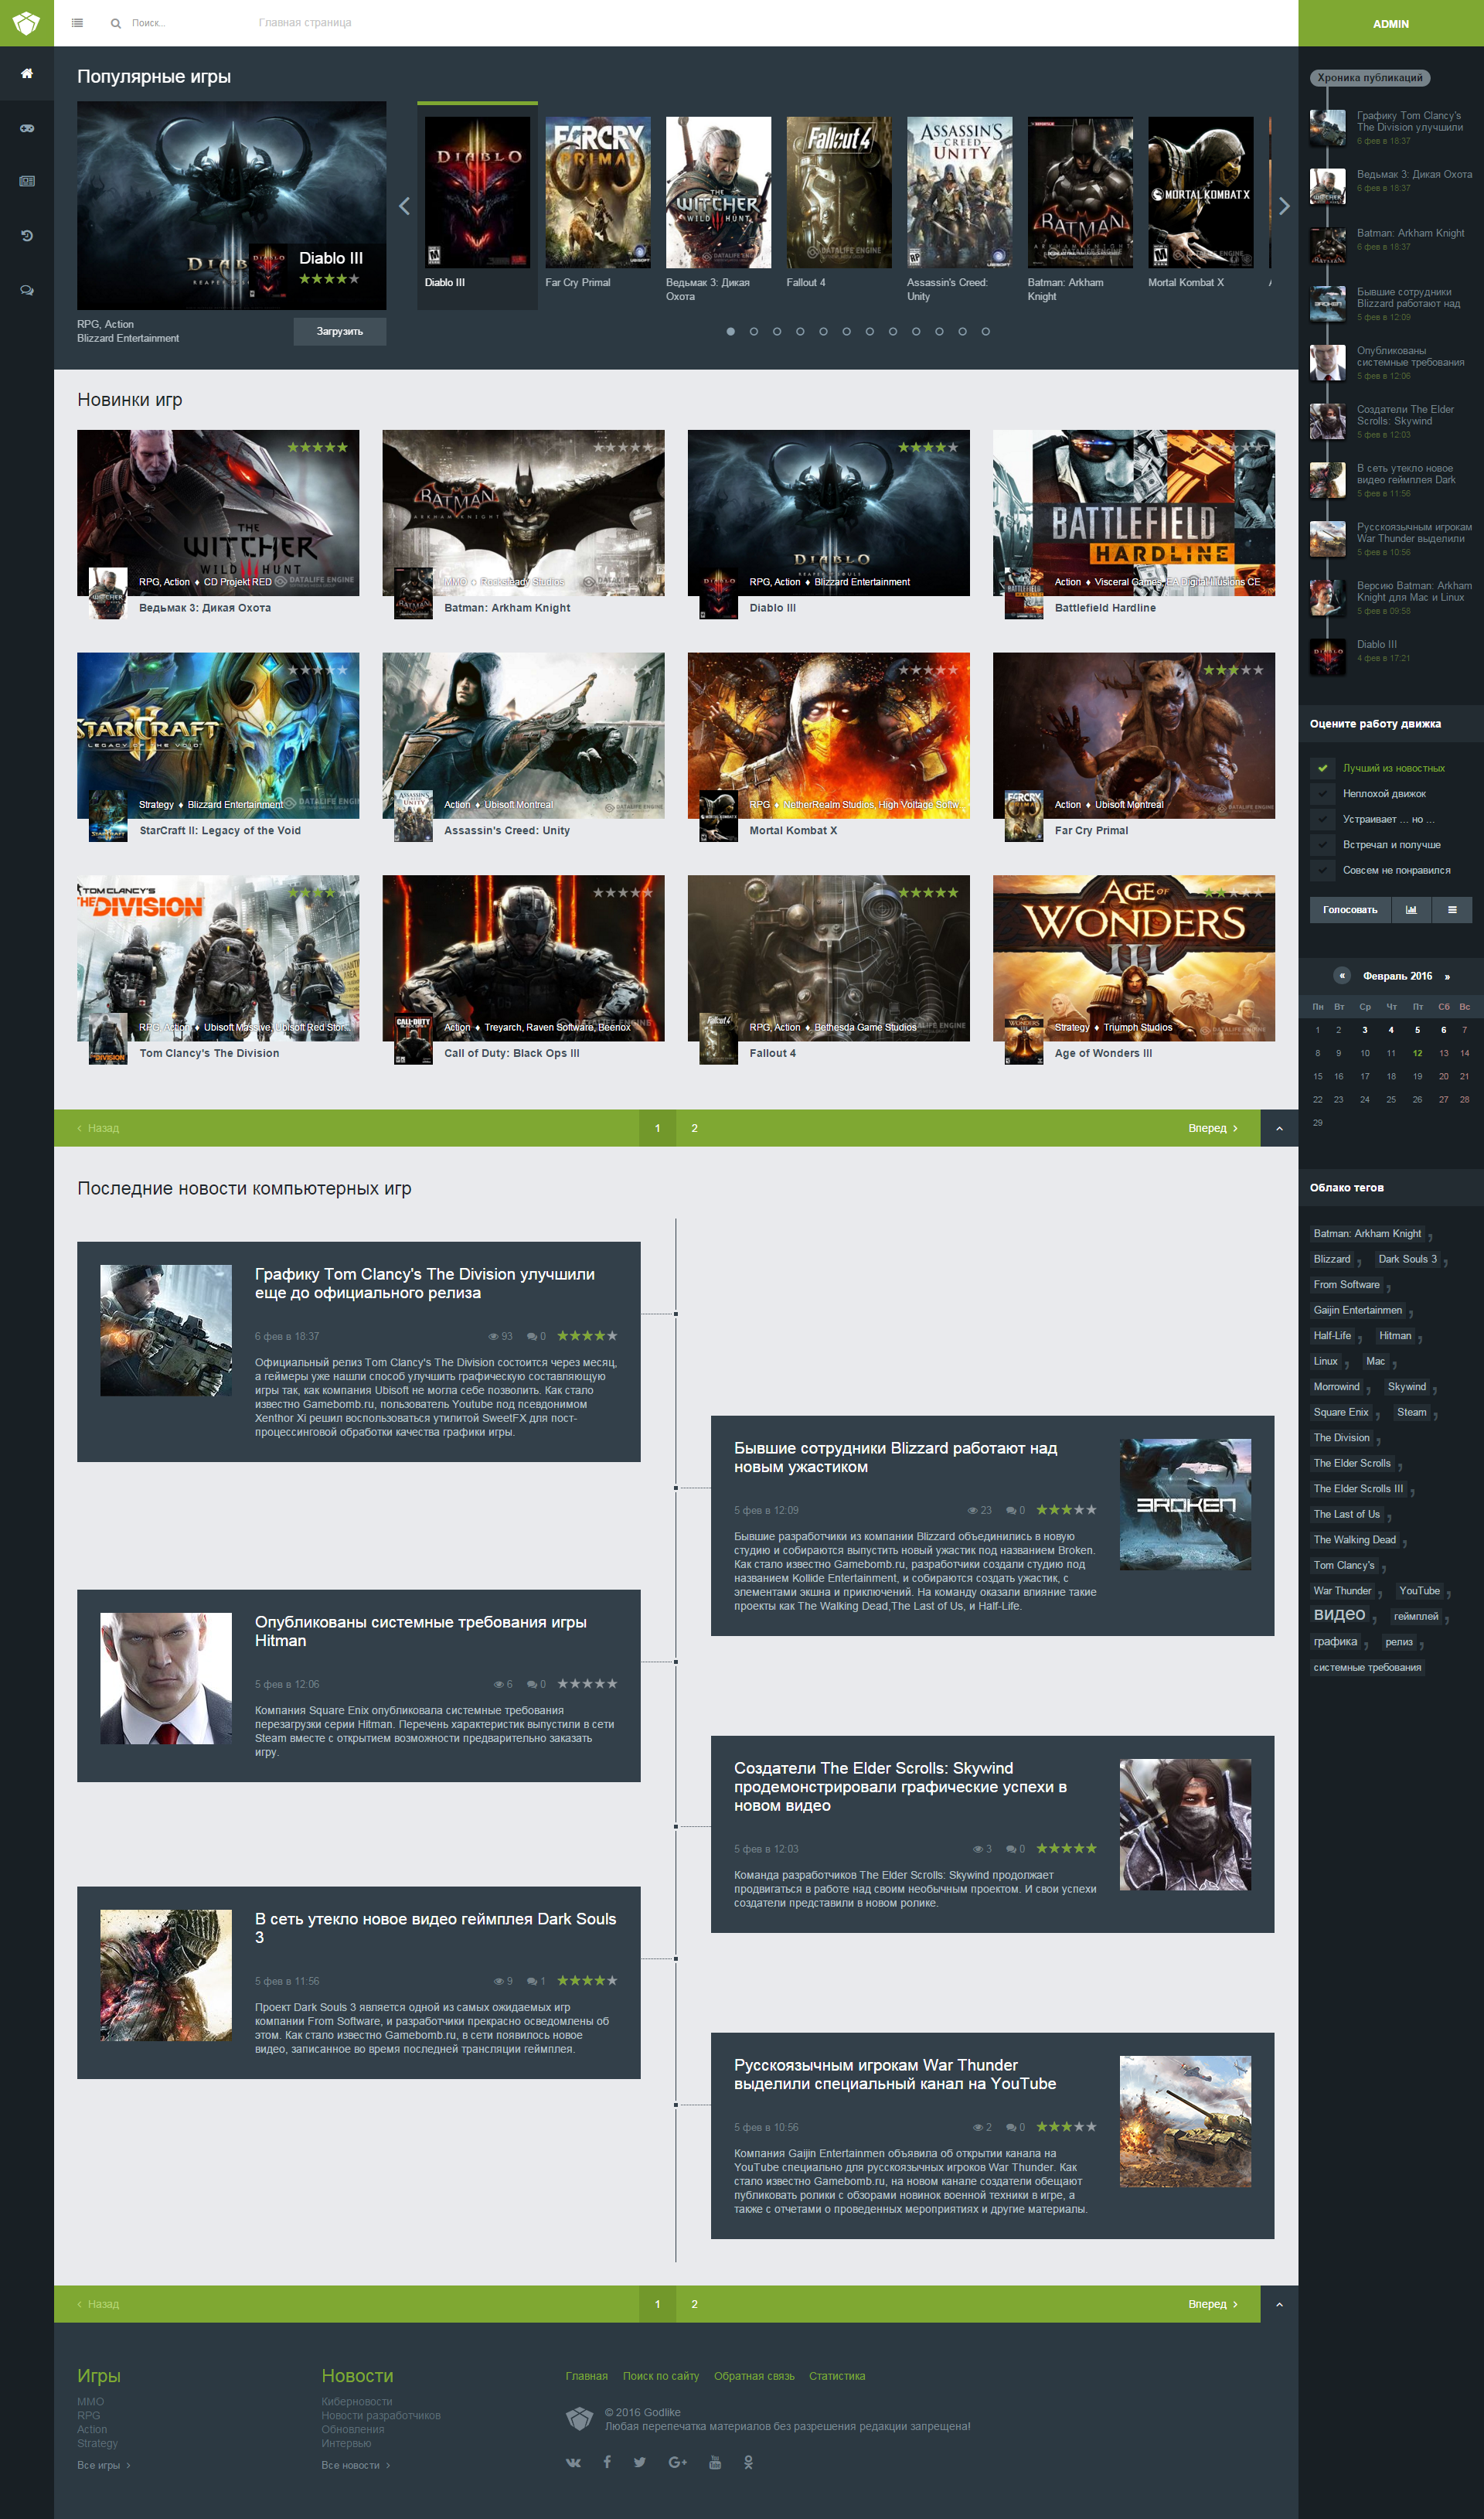Open Facebook icon in footer
This screenshot has width=1484, height=2519.
607,2461
